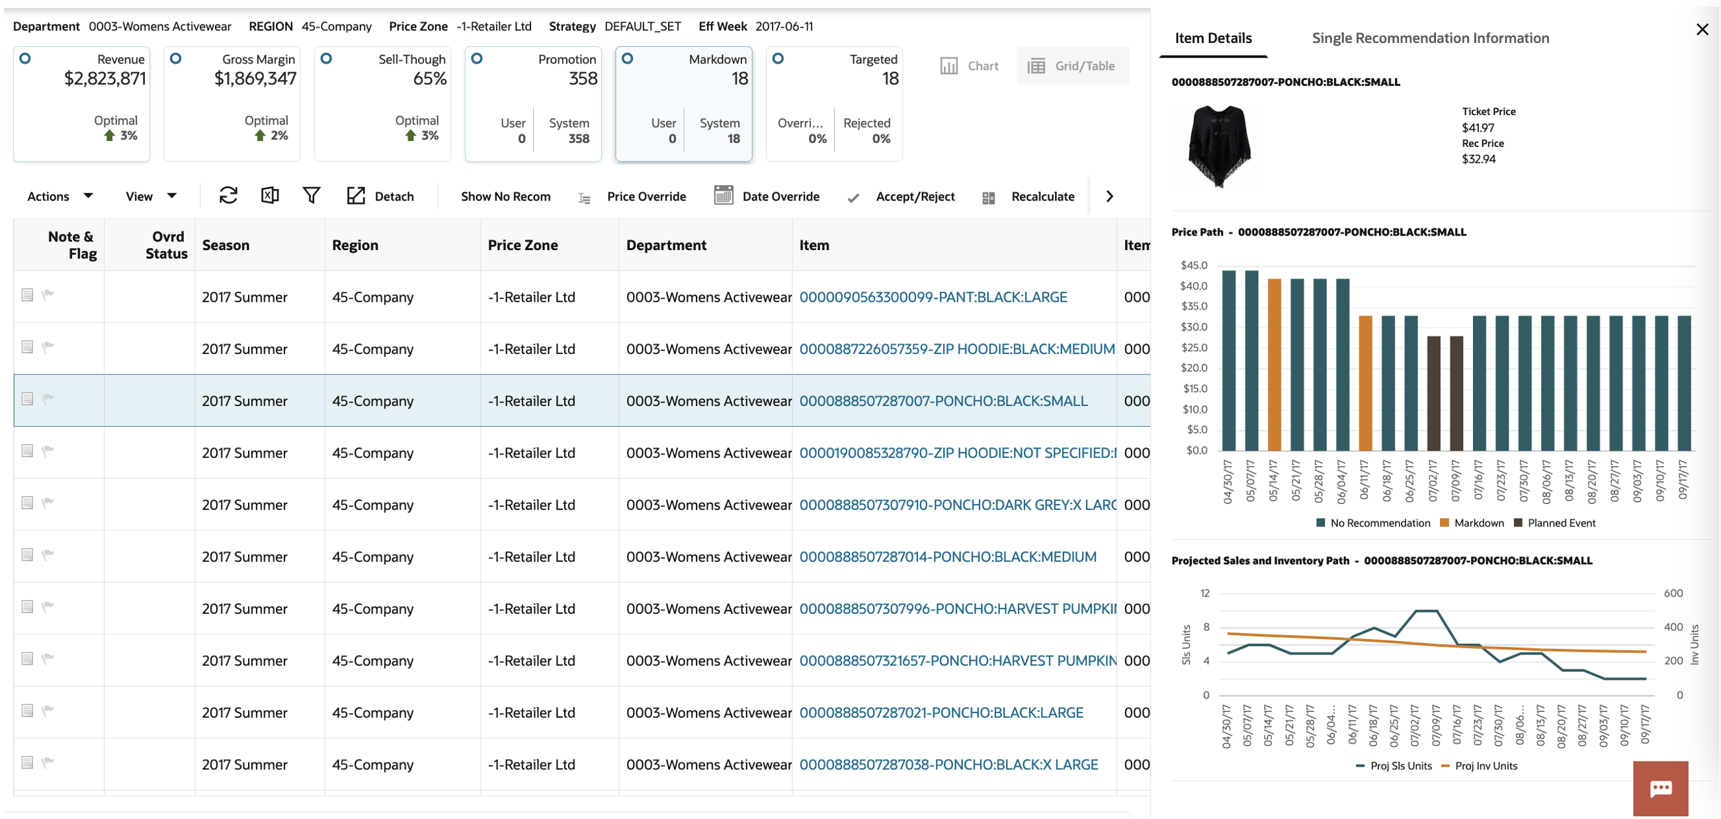Select the Item Details tab

pos(1213,38)
